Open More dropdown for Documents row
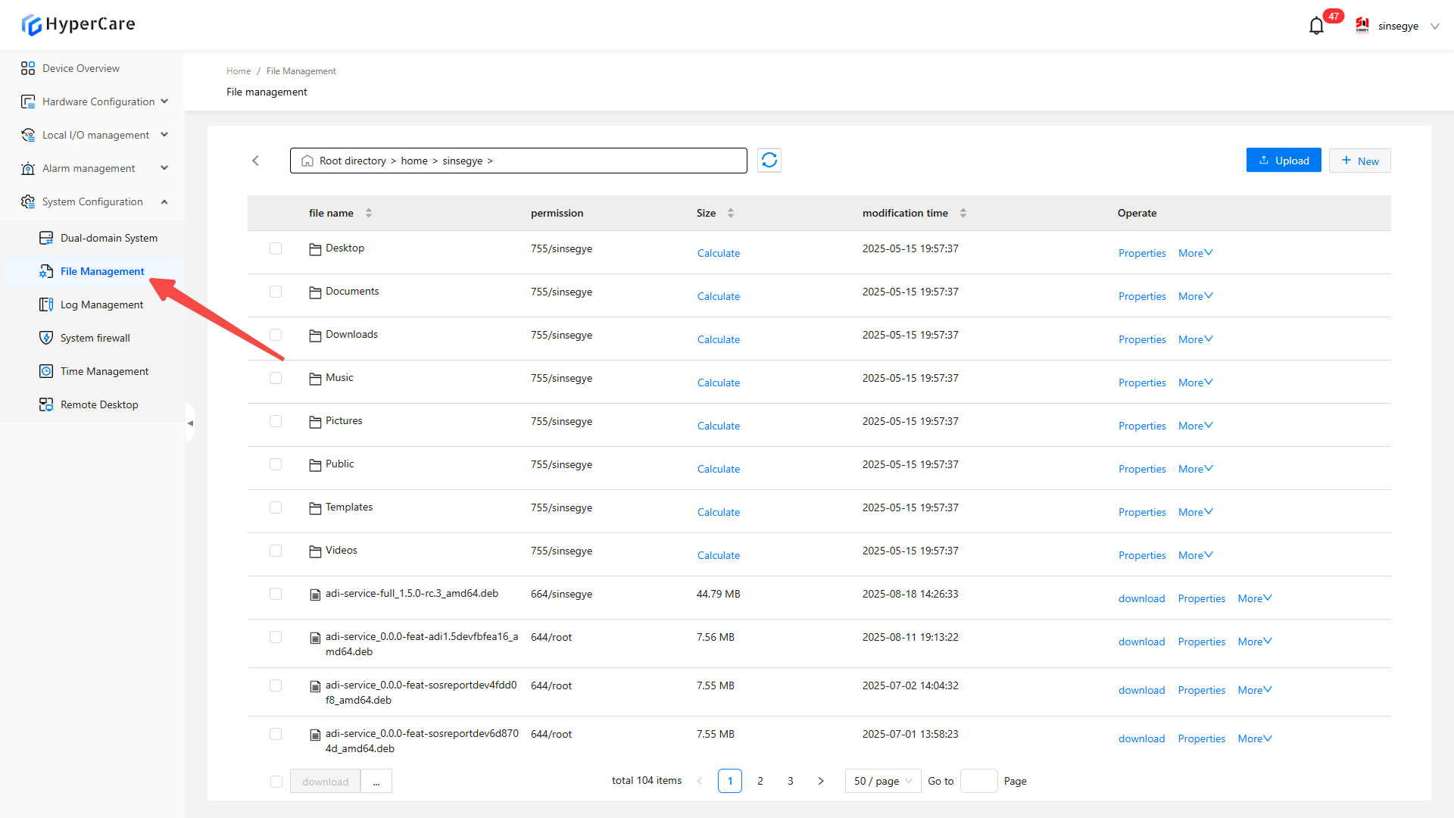This screenshot has height=818, width=1454. 1195,296
